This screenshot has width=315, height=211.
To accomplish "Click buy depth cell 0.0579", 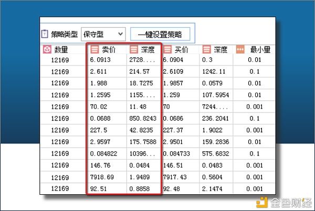I will tap(212, 83).
